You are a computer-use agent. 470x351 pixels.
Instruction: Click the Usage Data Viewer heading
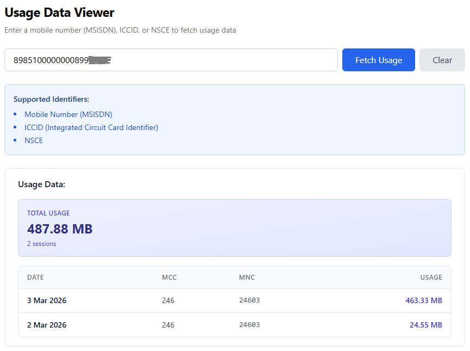click(x=59, y=13)
